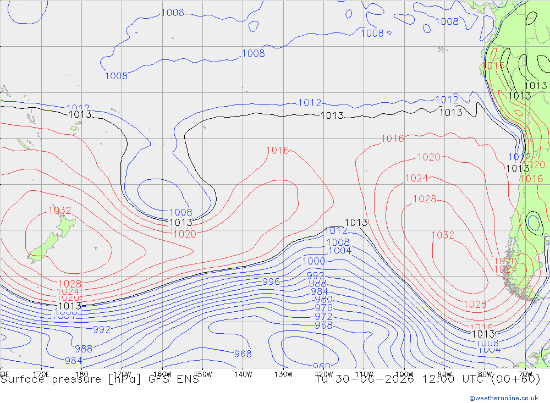This screenshot has width=550, height=403.
Task: Click the 70W longitude label
Action: [525, 374]
